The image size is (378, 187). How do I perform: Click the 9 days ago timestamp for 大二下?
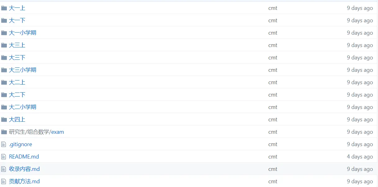360,95
